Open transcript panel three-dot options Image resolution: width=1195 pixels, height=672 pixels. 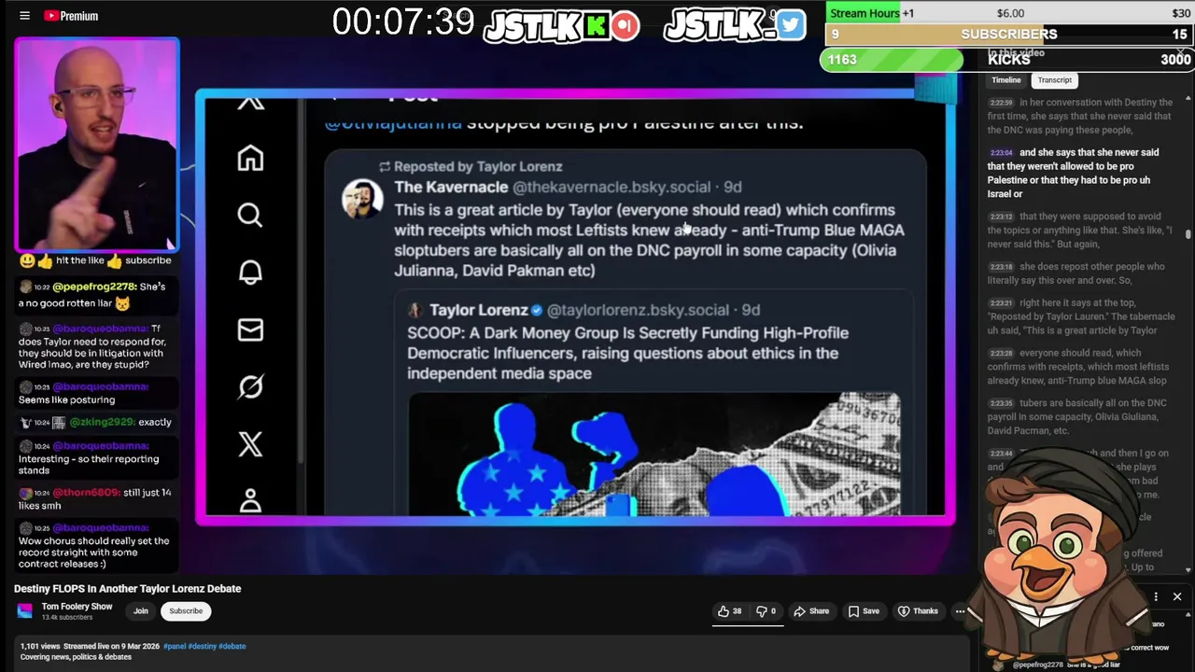(x=1156, y=596)
